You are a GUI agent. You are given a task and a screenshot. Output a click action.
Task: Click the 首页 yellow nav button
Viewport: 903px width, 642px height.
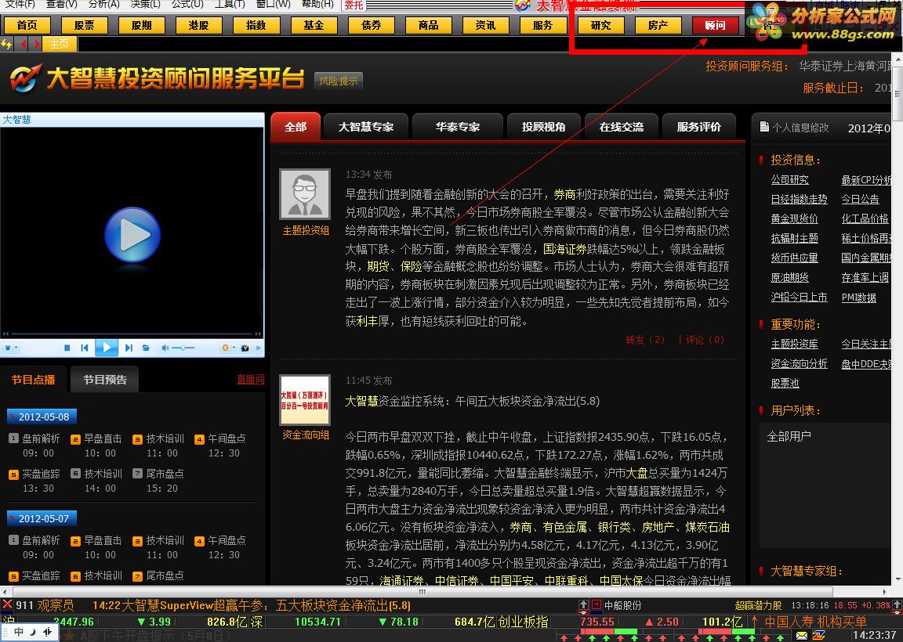(27, 25)
